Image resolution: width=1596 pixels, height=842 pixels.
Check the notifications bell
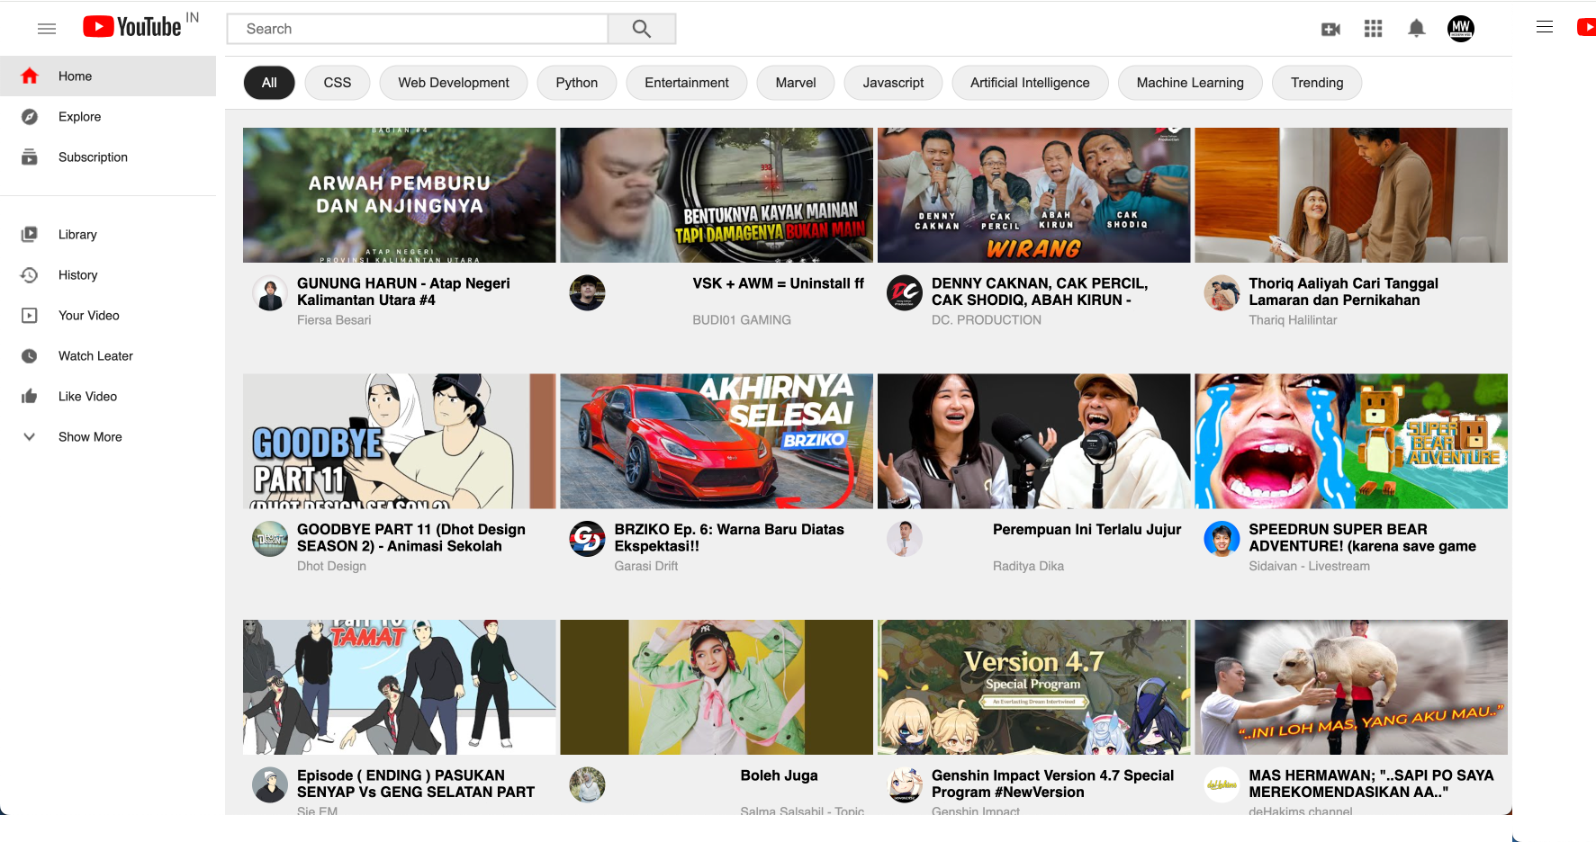(1416, 29)
